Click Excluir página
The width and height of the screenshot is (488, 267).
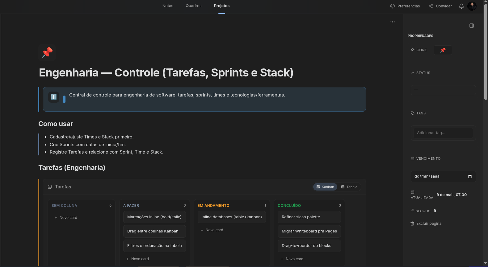pyautogui.click(x=426, y=224)
